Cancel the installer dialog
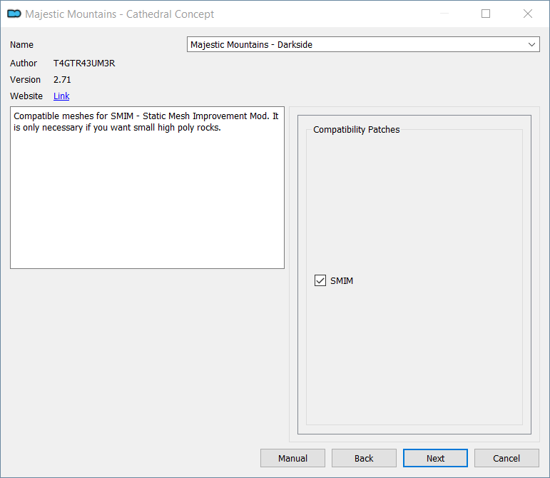The height and width of the screenshot is (478, 550). [x=506, y=458]
